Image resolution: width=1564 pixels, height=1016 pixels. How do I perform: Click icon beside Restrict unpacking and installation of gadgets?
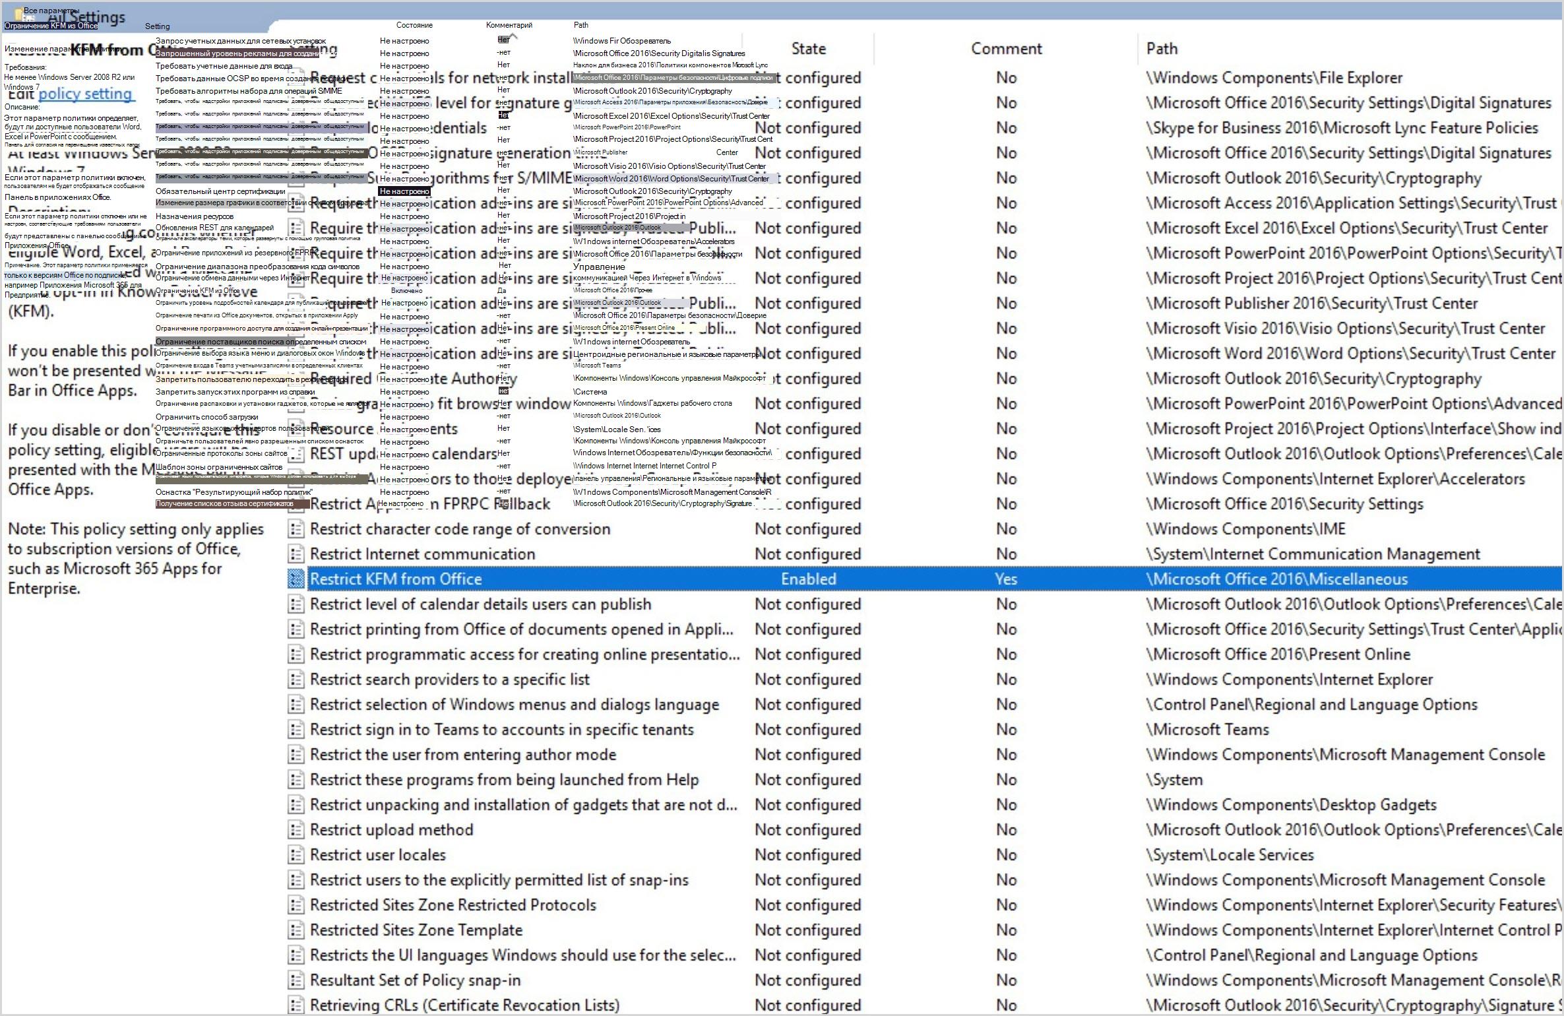click(296, 805)
